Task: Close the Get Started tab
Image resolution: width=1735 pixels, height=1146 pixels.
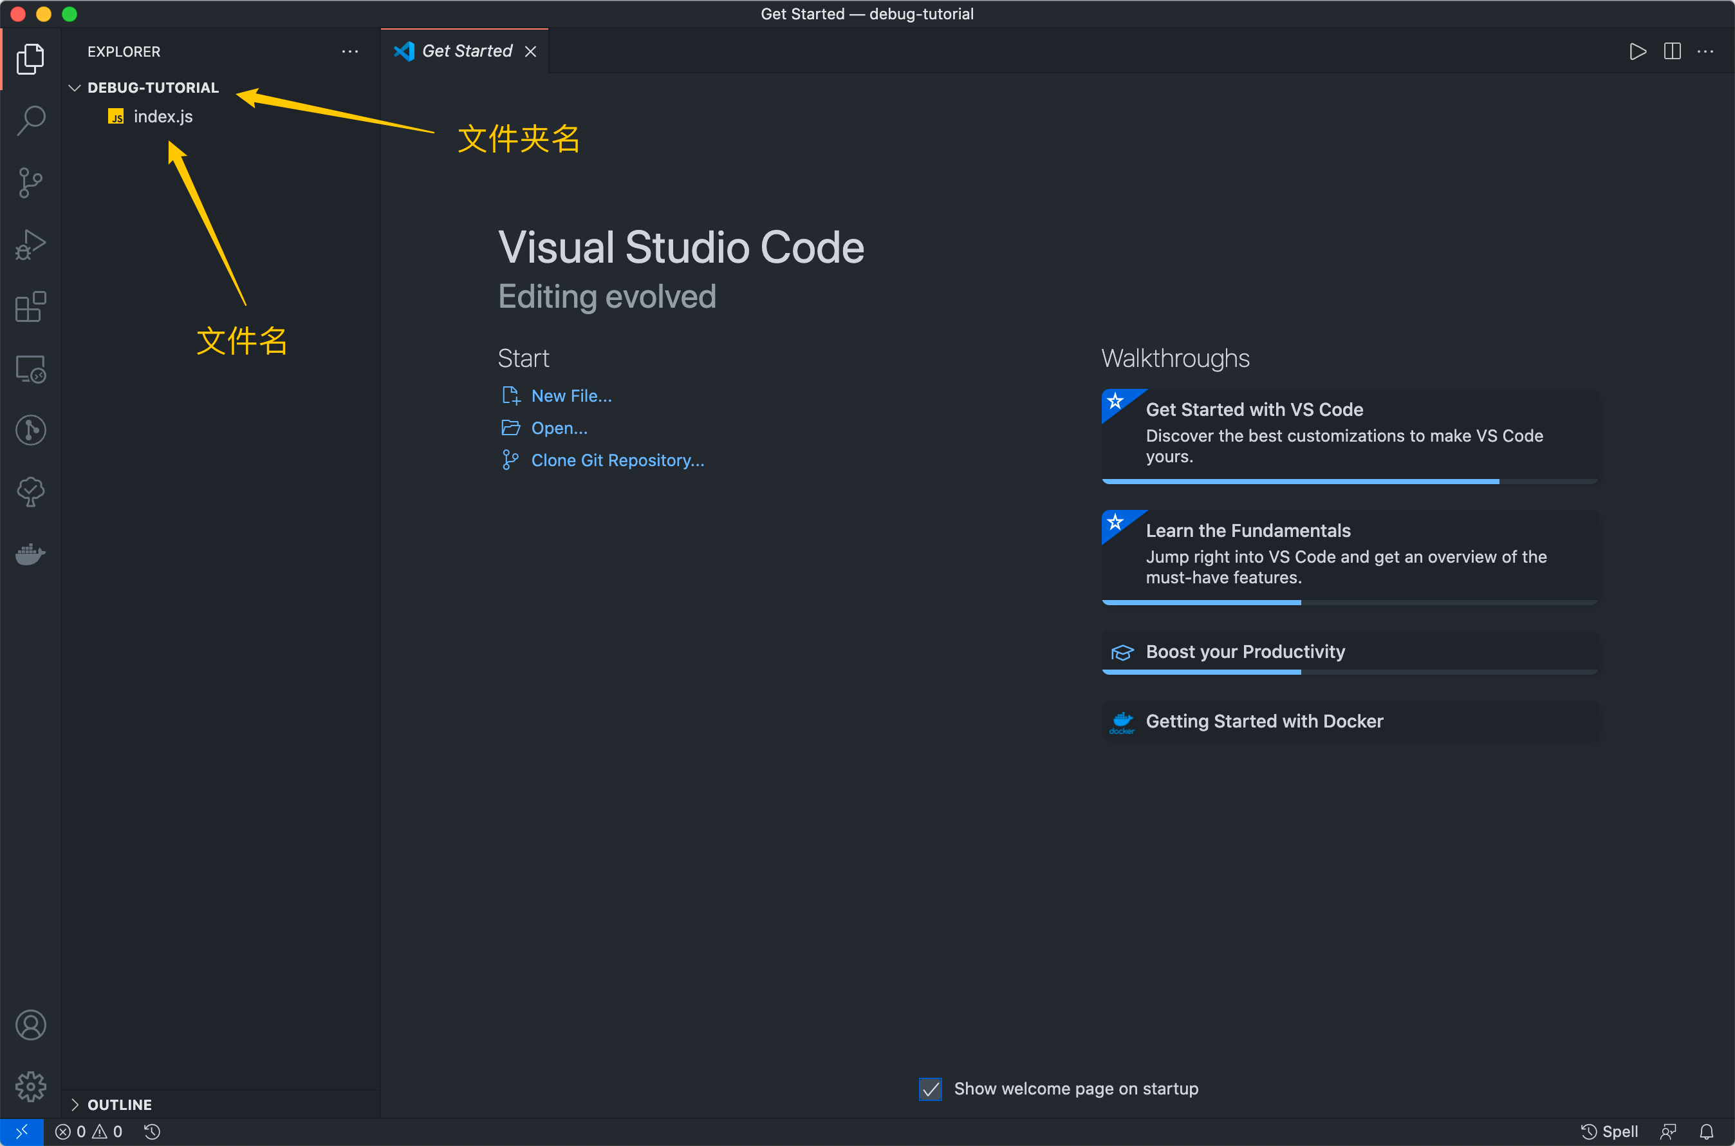Action: point(530,51)
